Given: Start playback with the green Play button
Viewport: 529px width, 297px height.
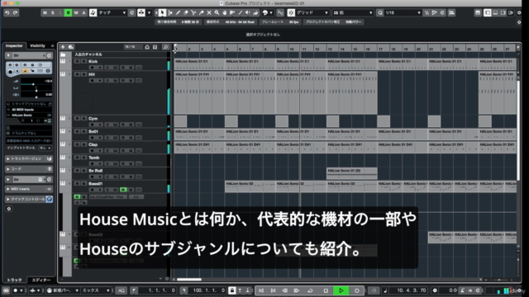Looking at the screenshot, I should (341, 290).
